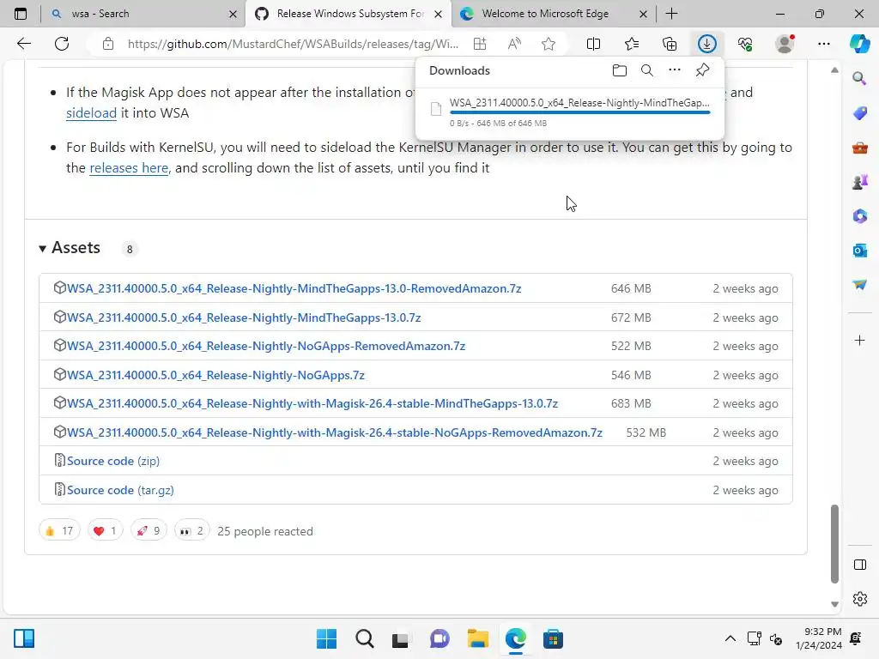View site information lock icon
The height and width of the screenshot is (659, 879).
(x=108, y=44)
